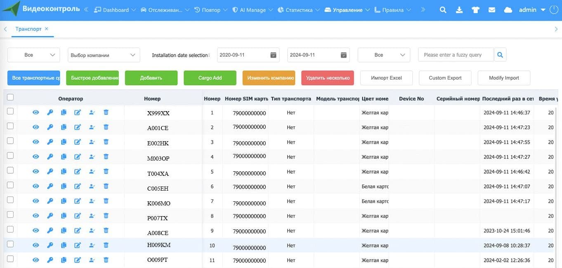Copy vehicle E002HK with copy icon
Screen dimensions: 562x268
click(x=64, y=142)
